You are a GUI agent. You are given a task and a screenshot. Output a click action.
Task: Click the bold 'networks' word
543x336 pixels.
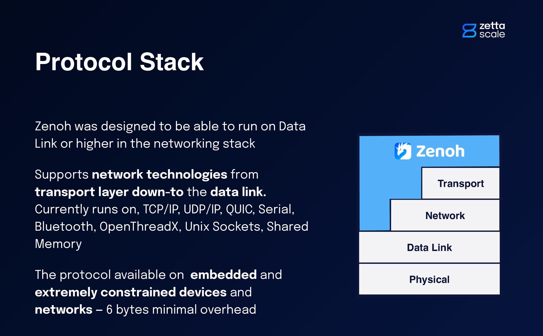point(64,310)
